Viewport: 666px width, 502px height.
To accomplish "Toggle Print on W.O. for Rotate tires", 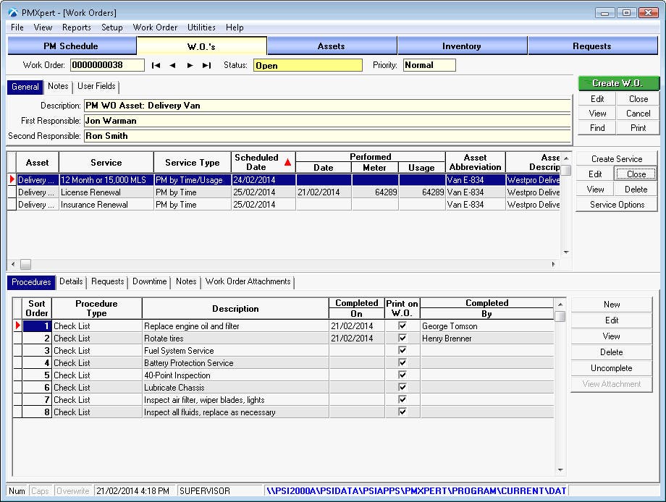I will tap(402, 338).
